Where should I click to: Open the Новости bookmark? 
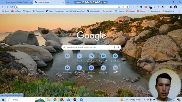click(119, 11)
